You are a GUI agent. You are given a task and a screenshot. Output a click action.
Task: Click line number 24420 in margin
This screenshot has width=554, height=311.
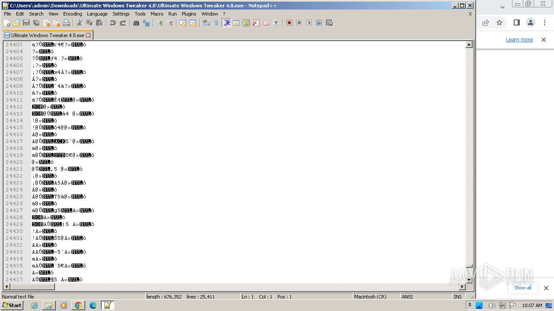point(14,162)
